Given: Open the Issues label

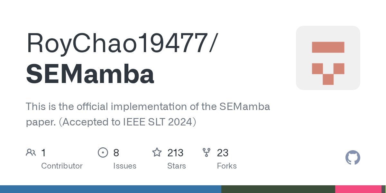Looking at the screenshot, I should pyautogui.click(x=124, y=166).
